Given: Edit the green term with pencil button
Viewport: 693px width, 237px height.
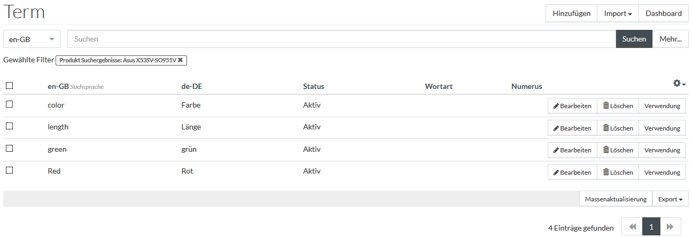Looking at the screenshot, I should click(x=572, y=150).
